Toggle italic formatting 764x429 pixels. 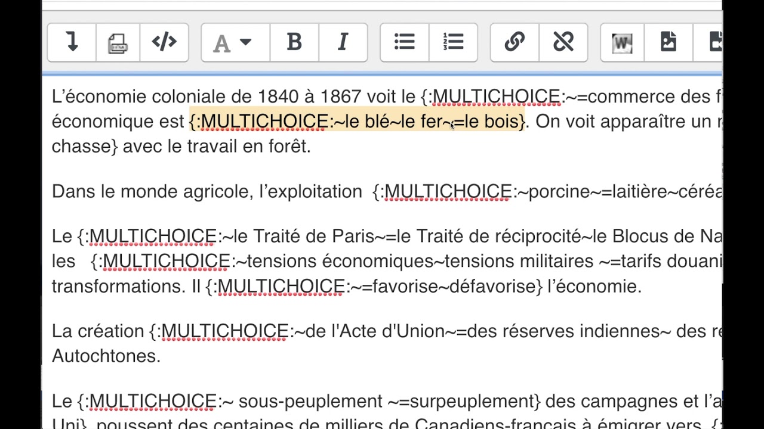(343, 42)
